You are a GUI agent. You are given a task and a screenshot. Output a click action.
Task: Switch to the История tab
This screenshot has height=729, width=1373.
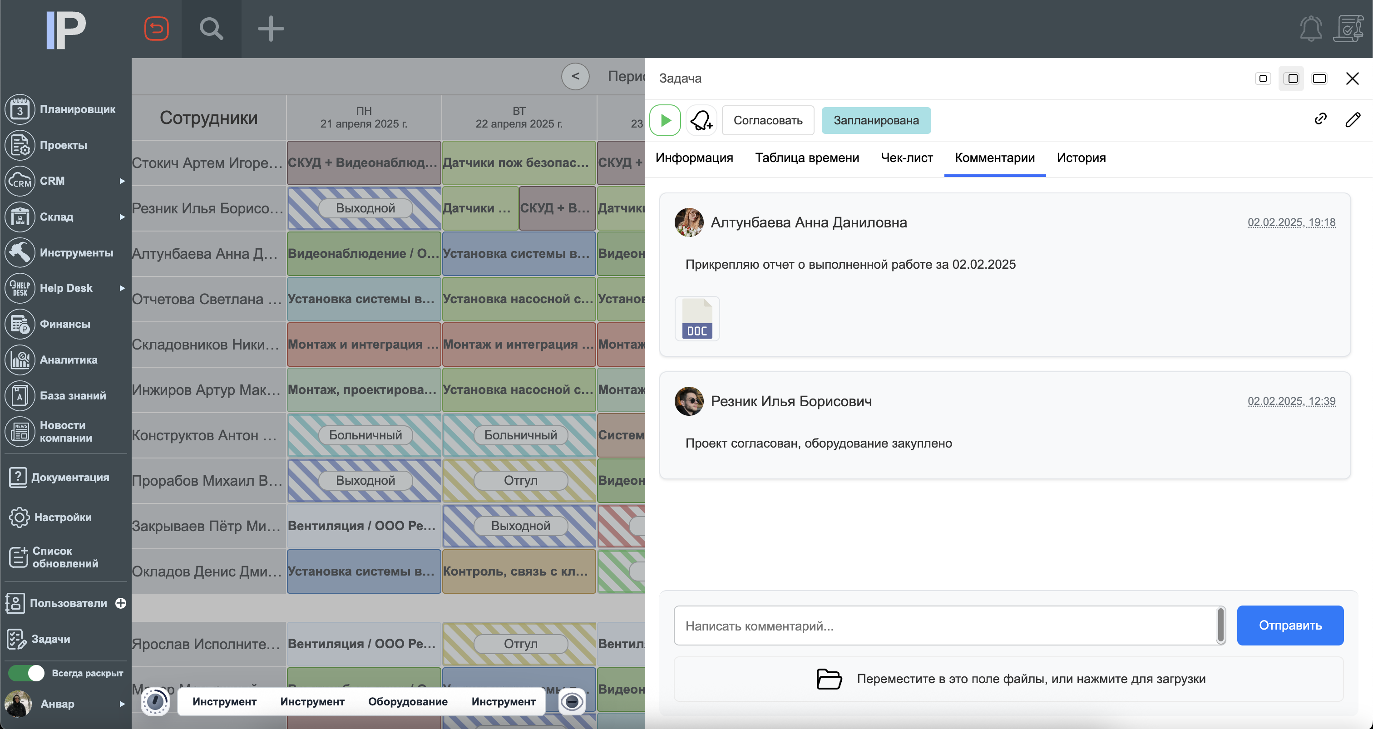(1081, 157)
